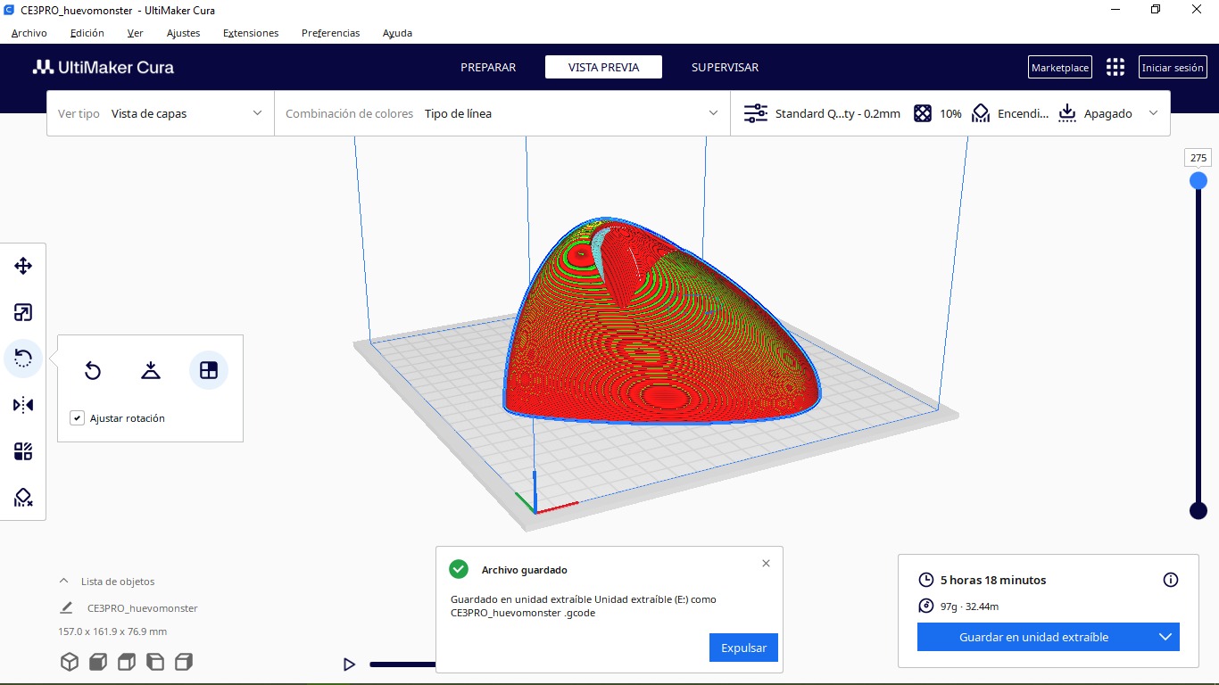This screenshot has height=685, width=1219.
Task: Toggle the Ajustar rotación checkbox
Action: pos(77,418)
